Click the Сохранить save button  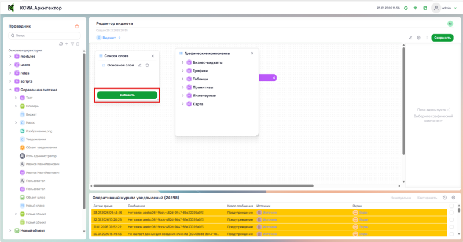point(442,38)
